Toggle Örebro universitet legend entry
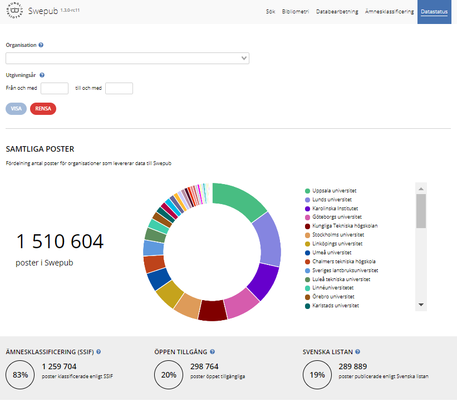This screenshot has height=401, width=457. click(330, 297)
